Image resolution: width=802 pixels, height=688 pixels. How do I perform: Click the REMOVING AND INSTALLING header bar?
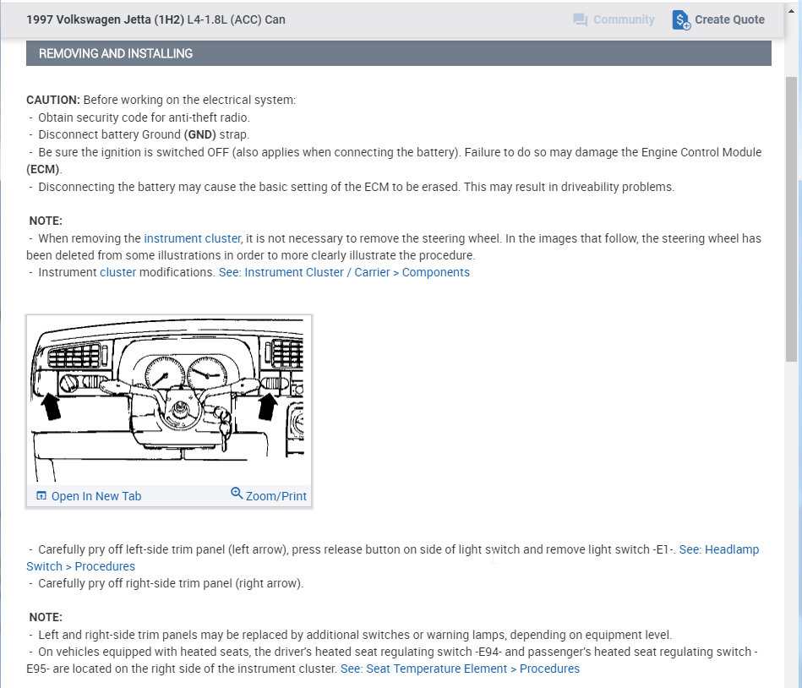[398, 53]
